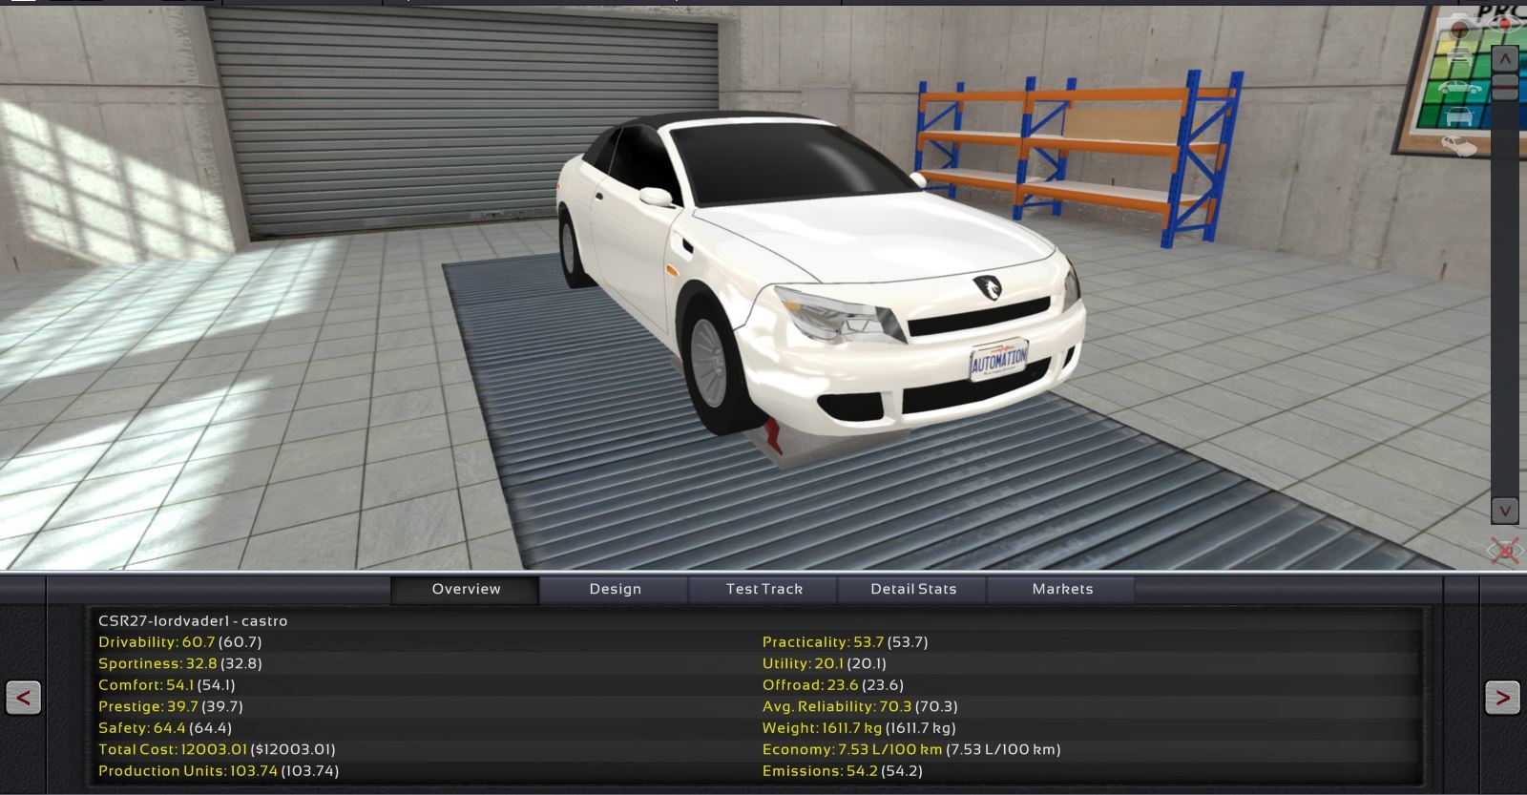Switch to the Overview tab
The width and height of the screenshot is (1527, 795).
[466, 590]
